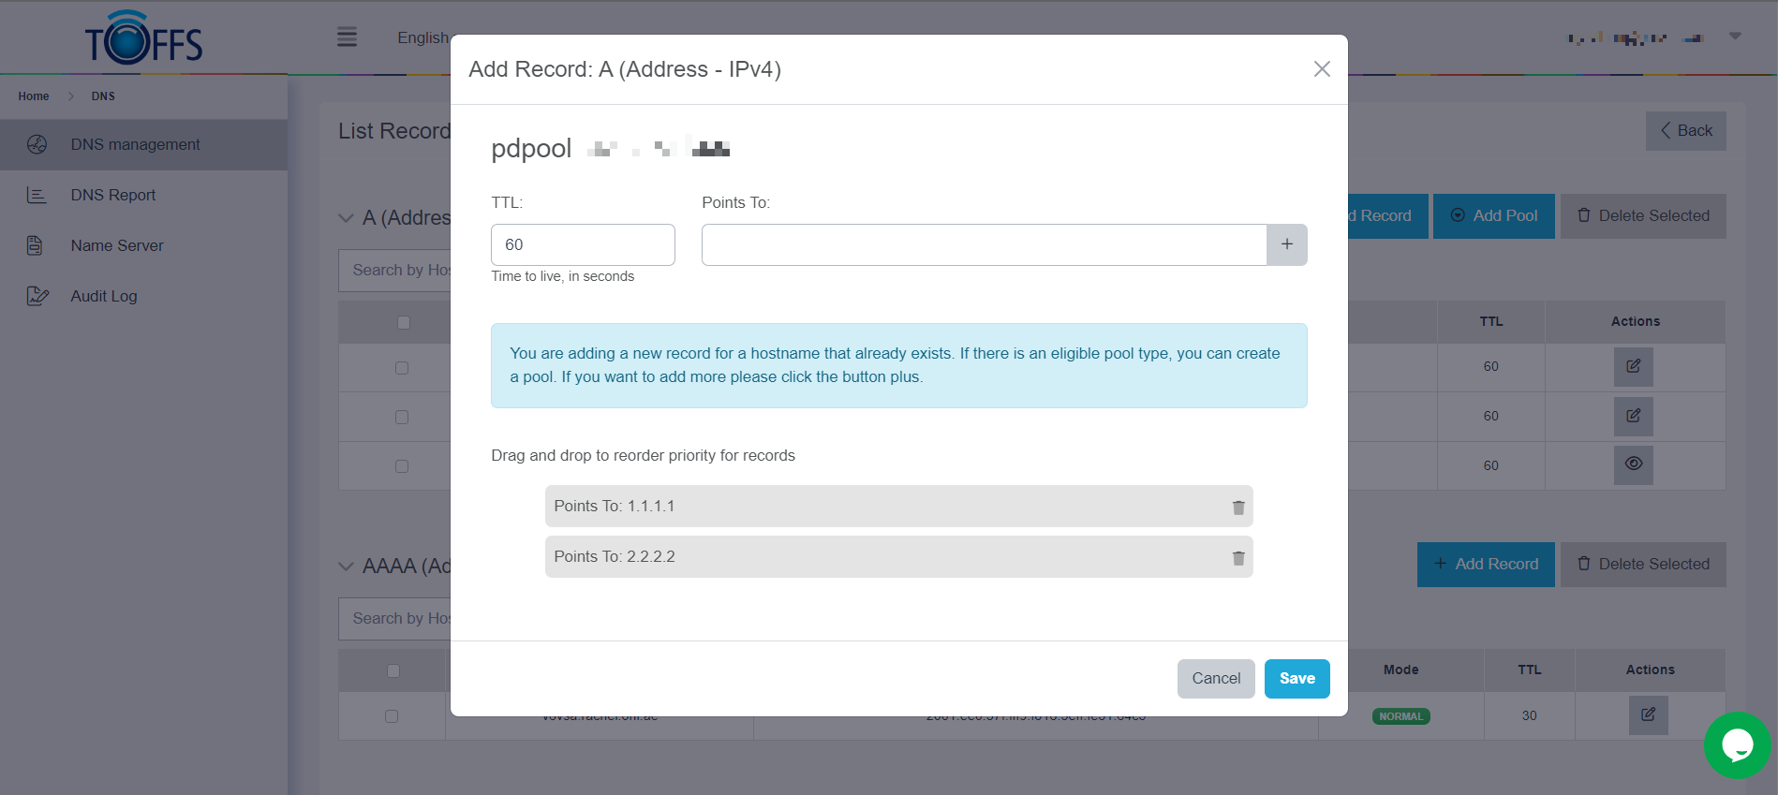Check the first A record row checkbox

coord(402,368)
